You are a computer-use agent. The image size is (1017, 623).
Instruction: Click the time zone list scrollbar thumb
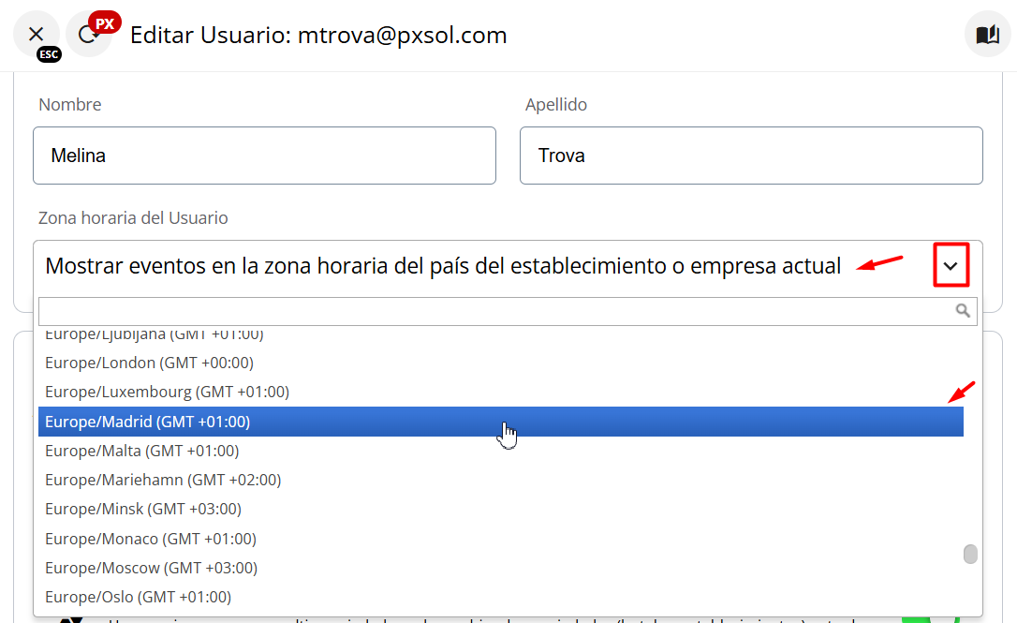pyautogui.click(x=970, y=554)
